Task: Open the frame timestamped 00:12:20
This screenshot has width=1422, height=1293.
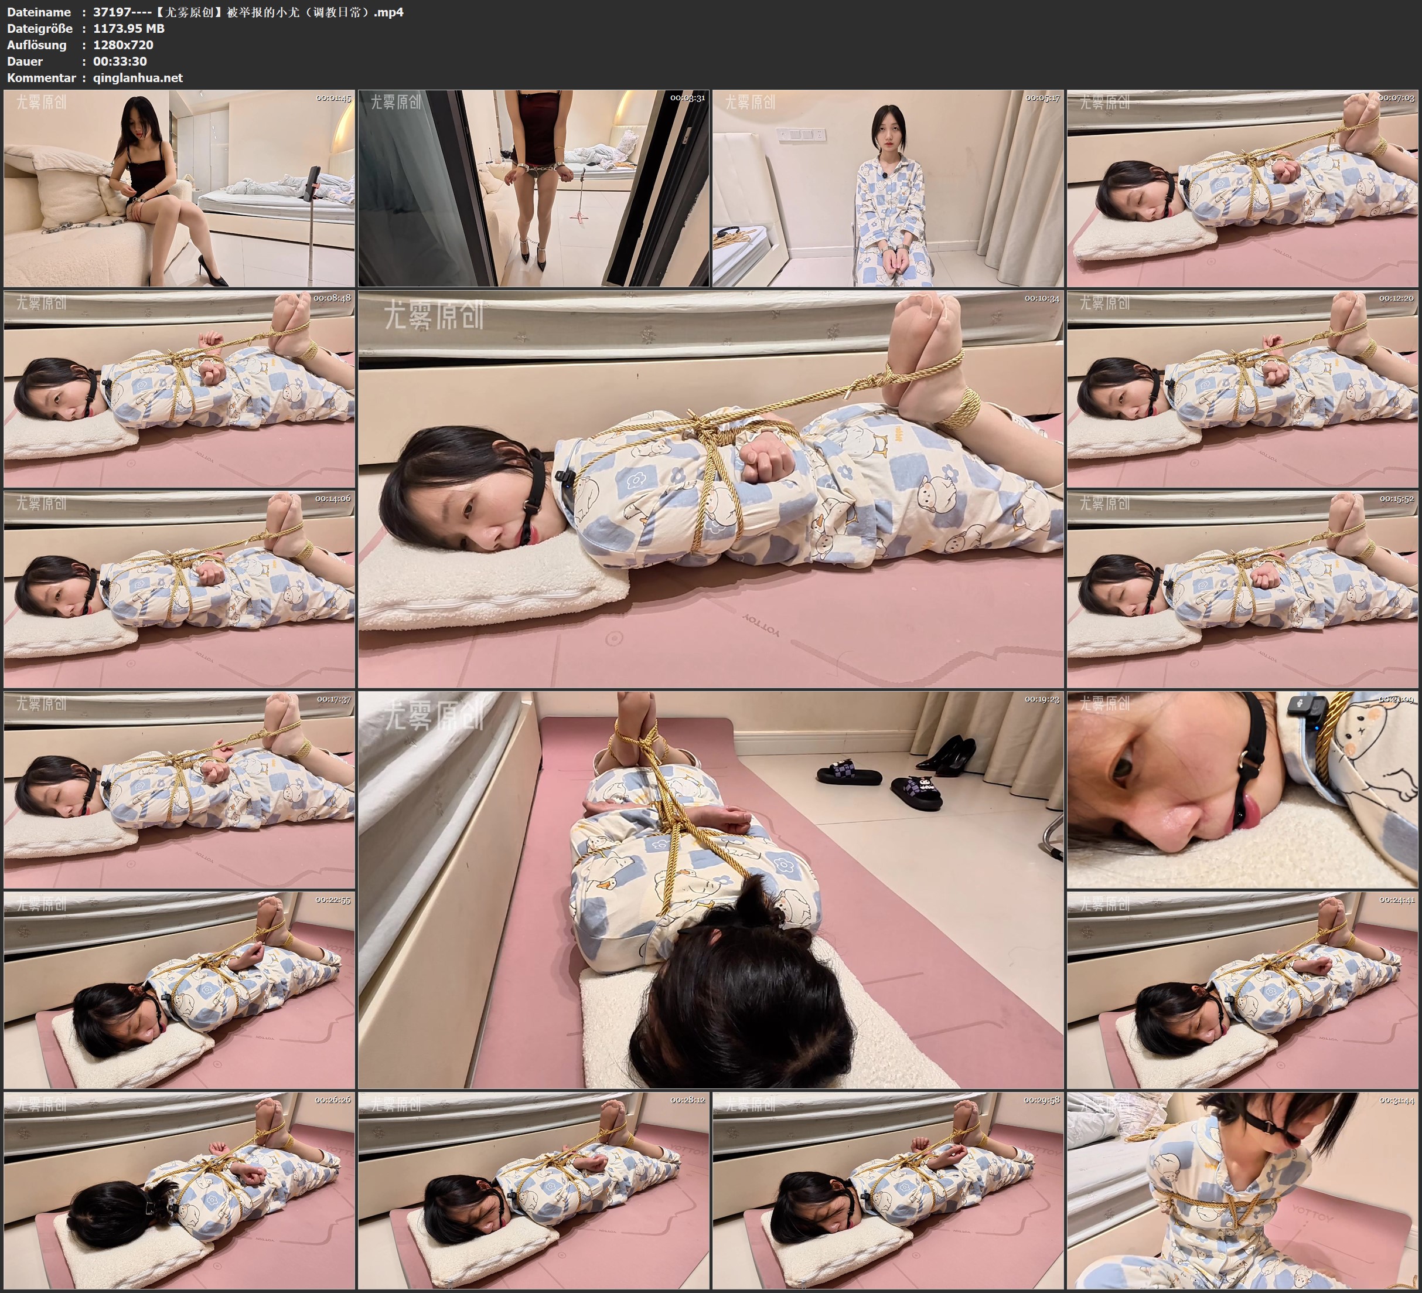Action: click(x=1243, y=389)
